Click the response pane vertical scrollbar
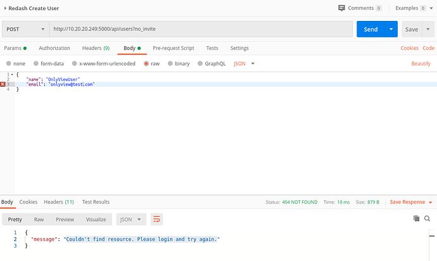437x261 pixels. (431, 245)
